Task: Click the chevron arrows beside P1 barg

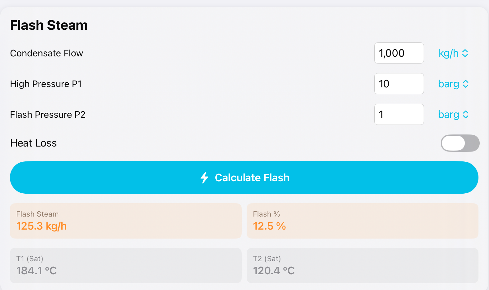Action: (x=465, y=84)
